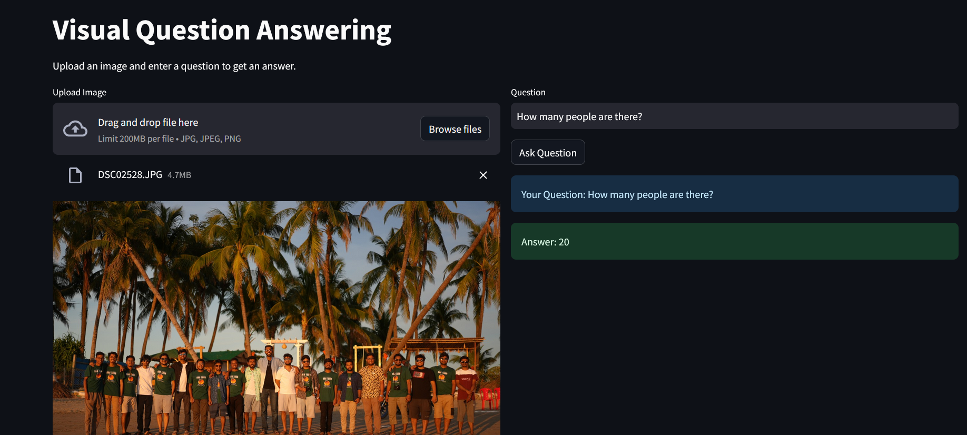Click the Visual Question Answering heading
This screenshot has height=435, width=967.
[x=222, y=31]
